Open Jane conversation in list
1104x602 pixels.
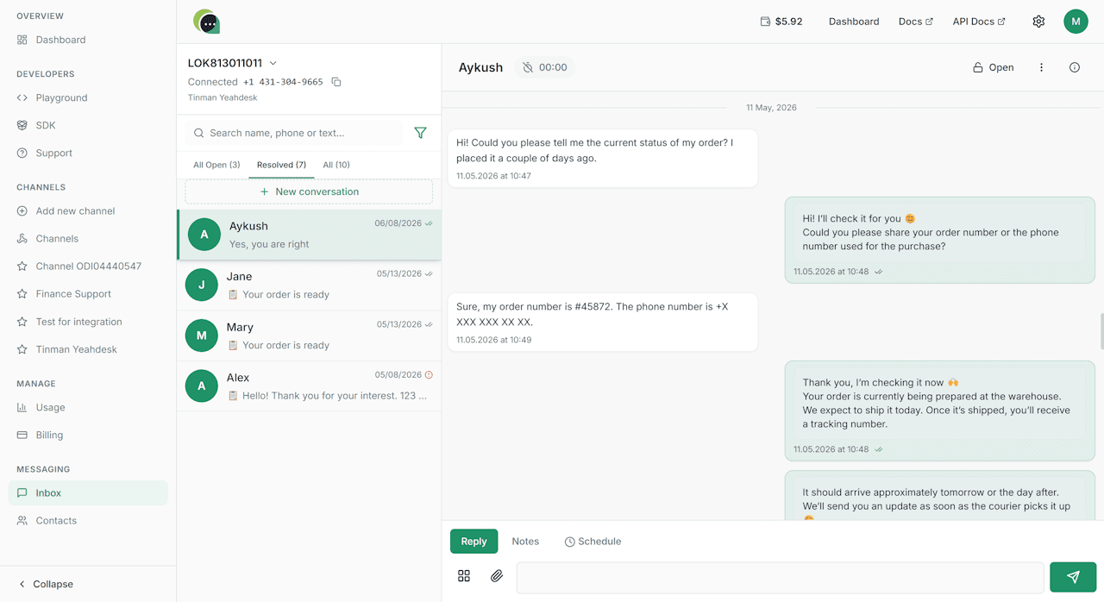309,285
